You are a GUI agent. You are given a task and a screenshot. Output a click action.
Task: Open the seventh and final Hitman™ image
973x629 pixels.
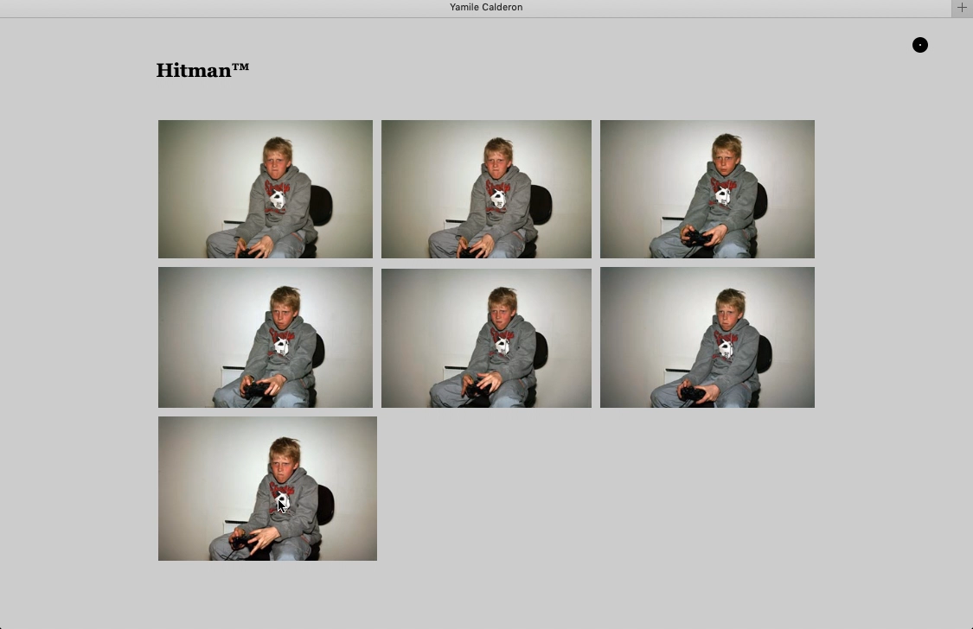pyautogui.click(x=267, y=488)
